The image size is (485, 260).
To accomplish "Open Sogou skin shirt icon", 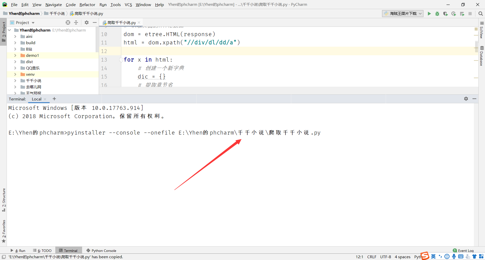I will pos(474,257).
